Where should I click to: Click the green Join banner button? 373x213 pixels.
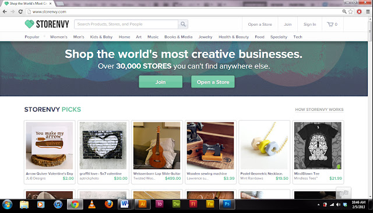coord(161,82)
